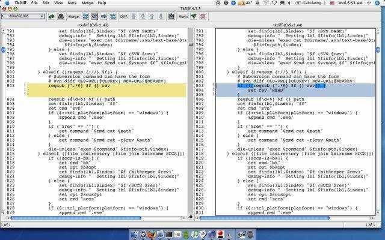
Task: Choose the third merge option with arrow
Action: [103, 16]
